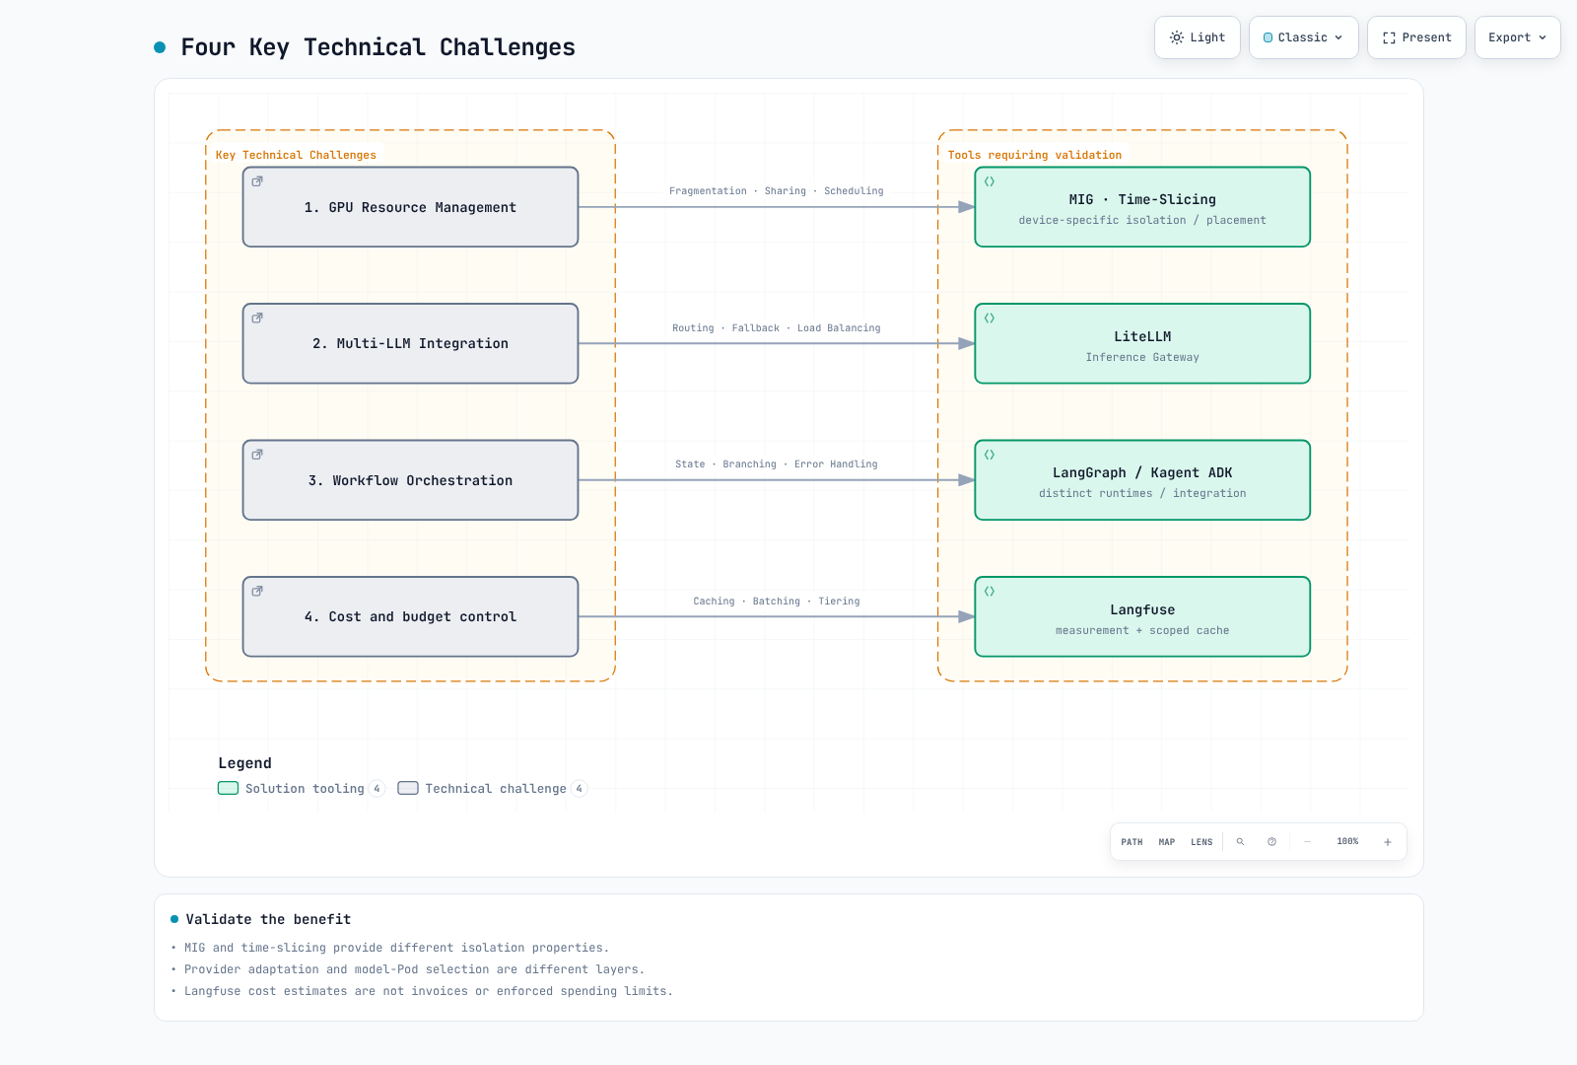Toggle the Light theme mode
Screen dimensions: 1577x1065
pyautogui.click(x=1198, y=37)
